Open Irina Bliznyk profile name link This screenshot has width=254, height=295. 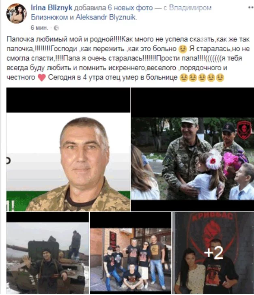tap(52, 8)
